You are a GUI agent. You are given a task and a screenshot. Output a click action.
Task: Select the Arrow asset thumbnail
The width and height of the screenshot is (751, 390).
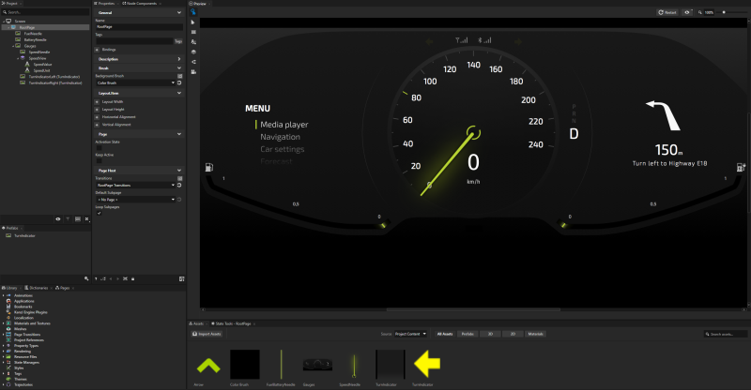point(207,363)
